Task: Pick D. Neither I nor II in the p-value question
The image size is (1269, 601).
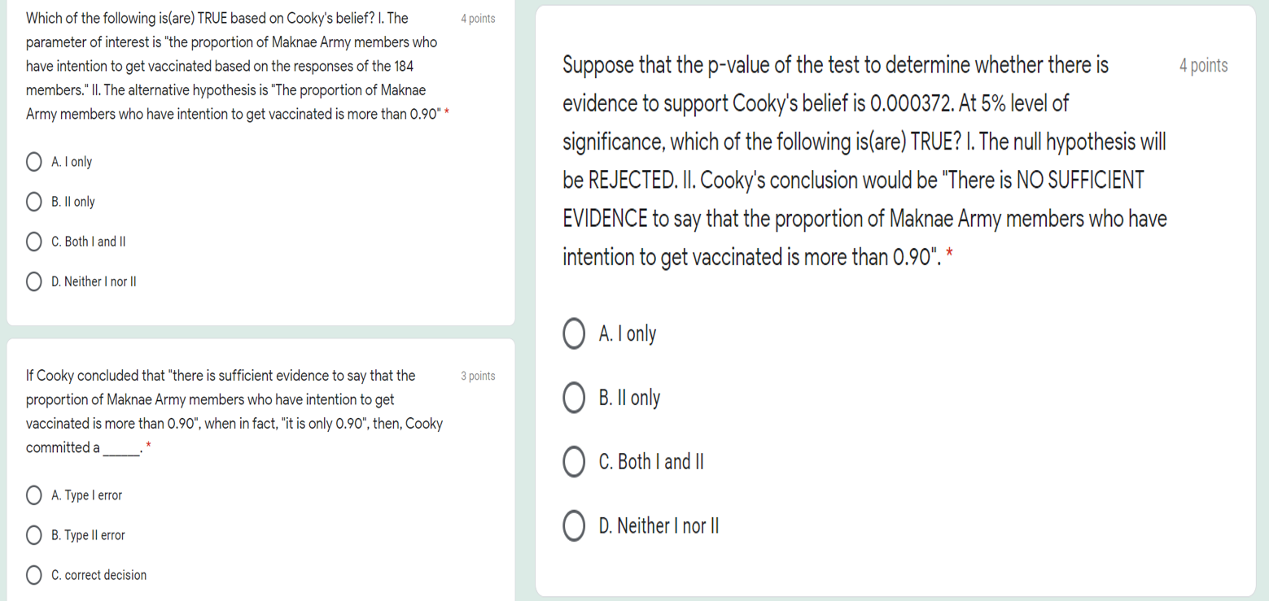Action: tap(573, 525)
